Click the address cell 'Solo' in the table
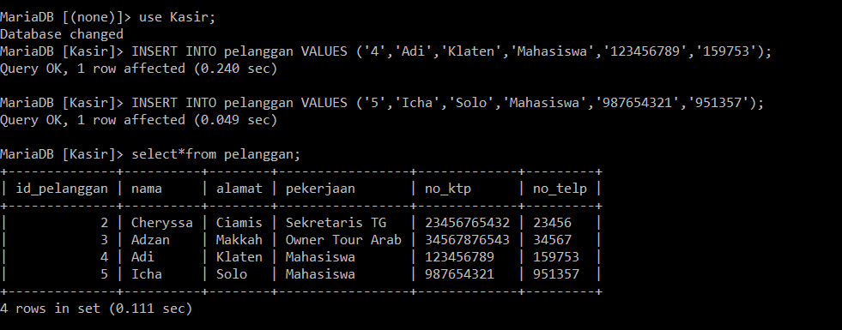The image size is (842, 330). (232, 274)
